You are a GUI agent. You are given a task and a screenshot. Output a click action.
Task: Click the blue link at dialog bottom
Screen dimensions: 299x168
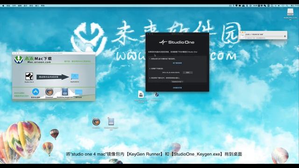coord(177,88)
